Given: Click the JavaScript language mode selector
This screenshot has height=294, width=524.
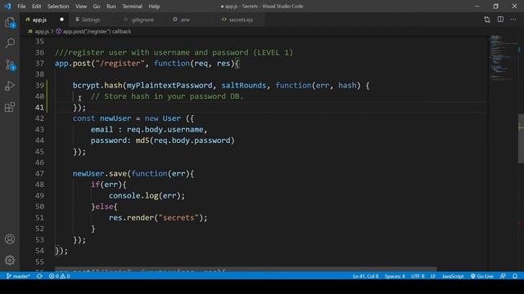Looking at the screenshot, I should pos(453,276).
